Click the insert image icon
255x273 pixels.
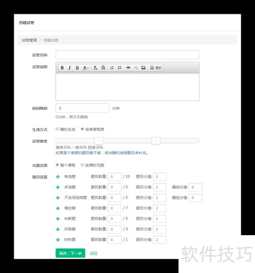[x=143, y=67]
